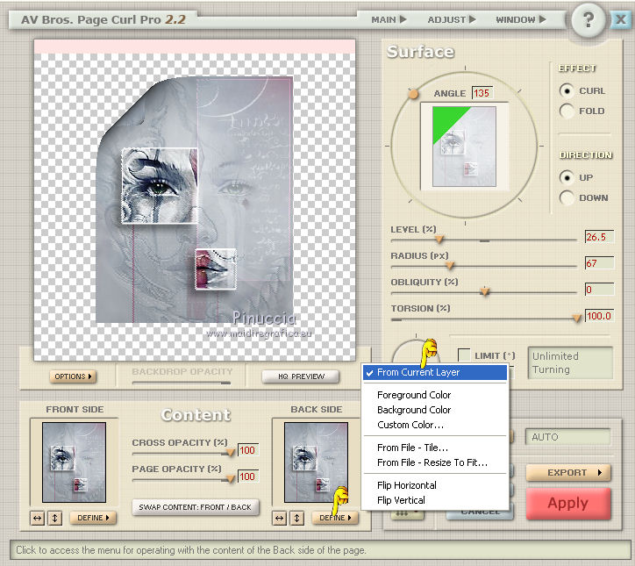Click the CROSS OPACITY slider handle
Screen dimensions: 635x566
[231, 453]
